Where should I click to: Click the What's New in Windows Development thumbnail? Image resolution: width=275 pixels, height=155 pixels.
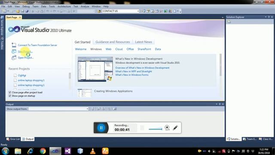pos(95,69)
